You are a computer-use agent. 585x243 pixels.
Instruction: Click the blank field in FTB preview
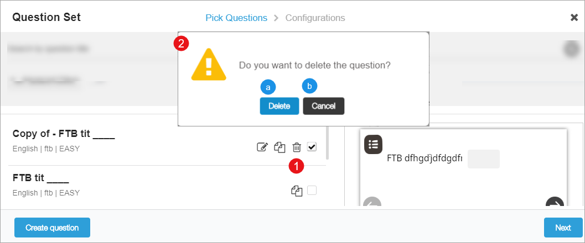point(484,159)
